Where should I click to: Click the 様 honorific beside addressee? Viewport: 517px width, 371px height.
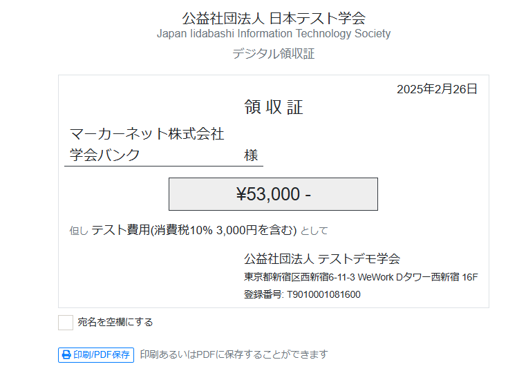point(251,155)
